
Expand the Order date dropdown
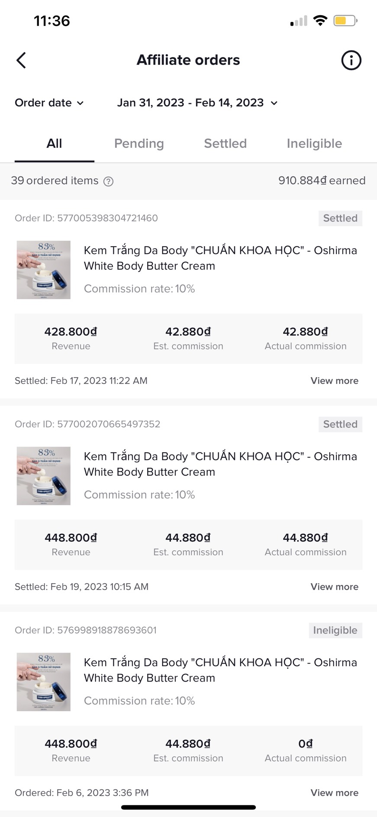pos(49,103)
